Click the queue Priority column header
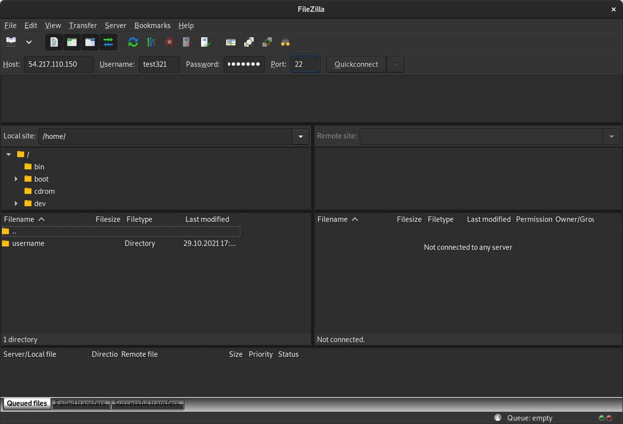 (x=260, y=354)
